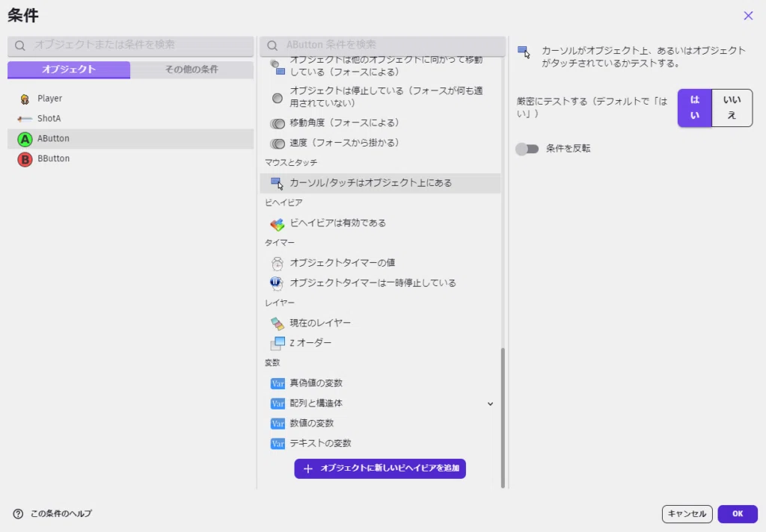Click the magnifier icon in AButton condition search
The height and width of the screenshot is (532, 766).
click(272, 46)
